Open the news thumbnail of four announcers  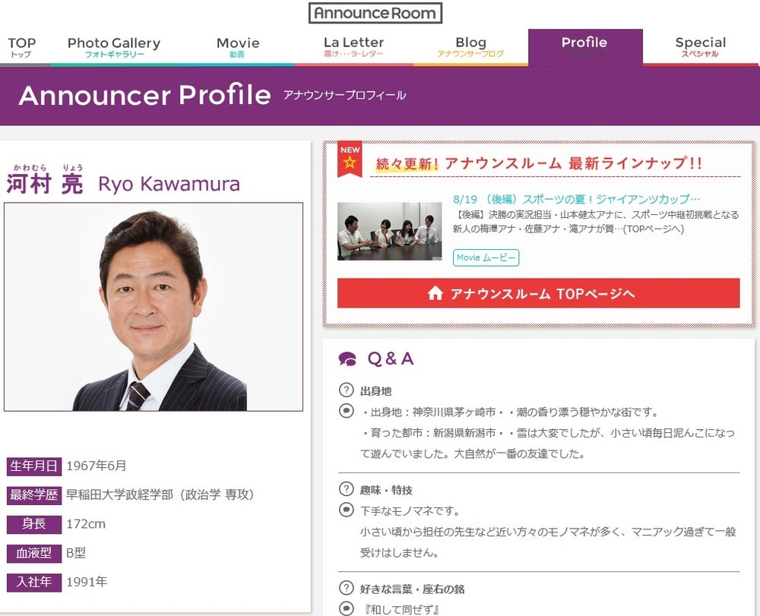coord(389,231)
